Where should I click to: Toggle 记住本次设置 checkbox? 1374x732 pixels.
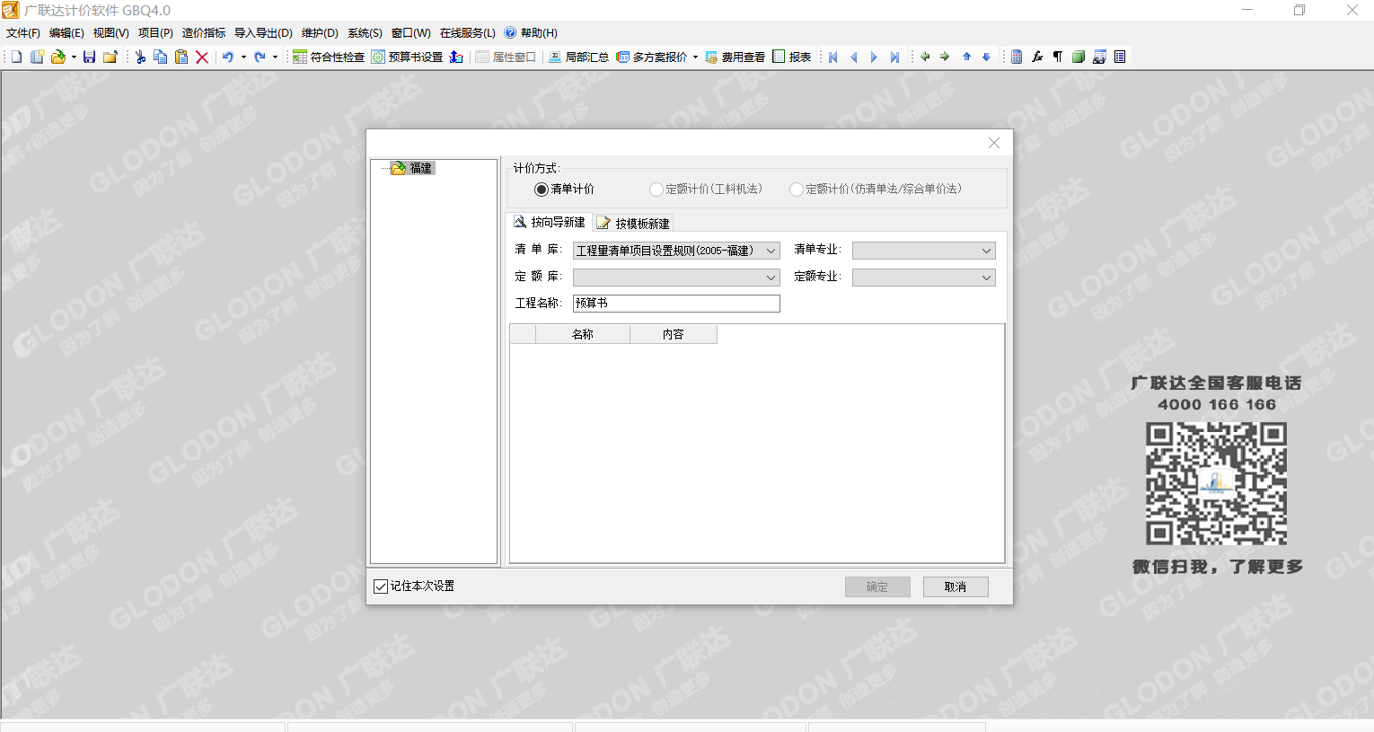point(381,586)
